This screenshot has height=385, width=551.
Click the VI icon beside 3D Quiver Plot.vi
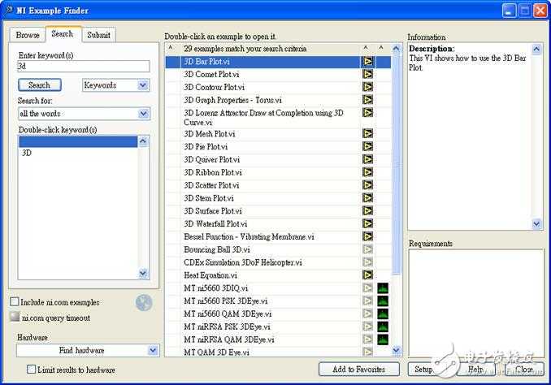pos(367,159)
